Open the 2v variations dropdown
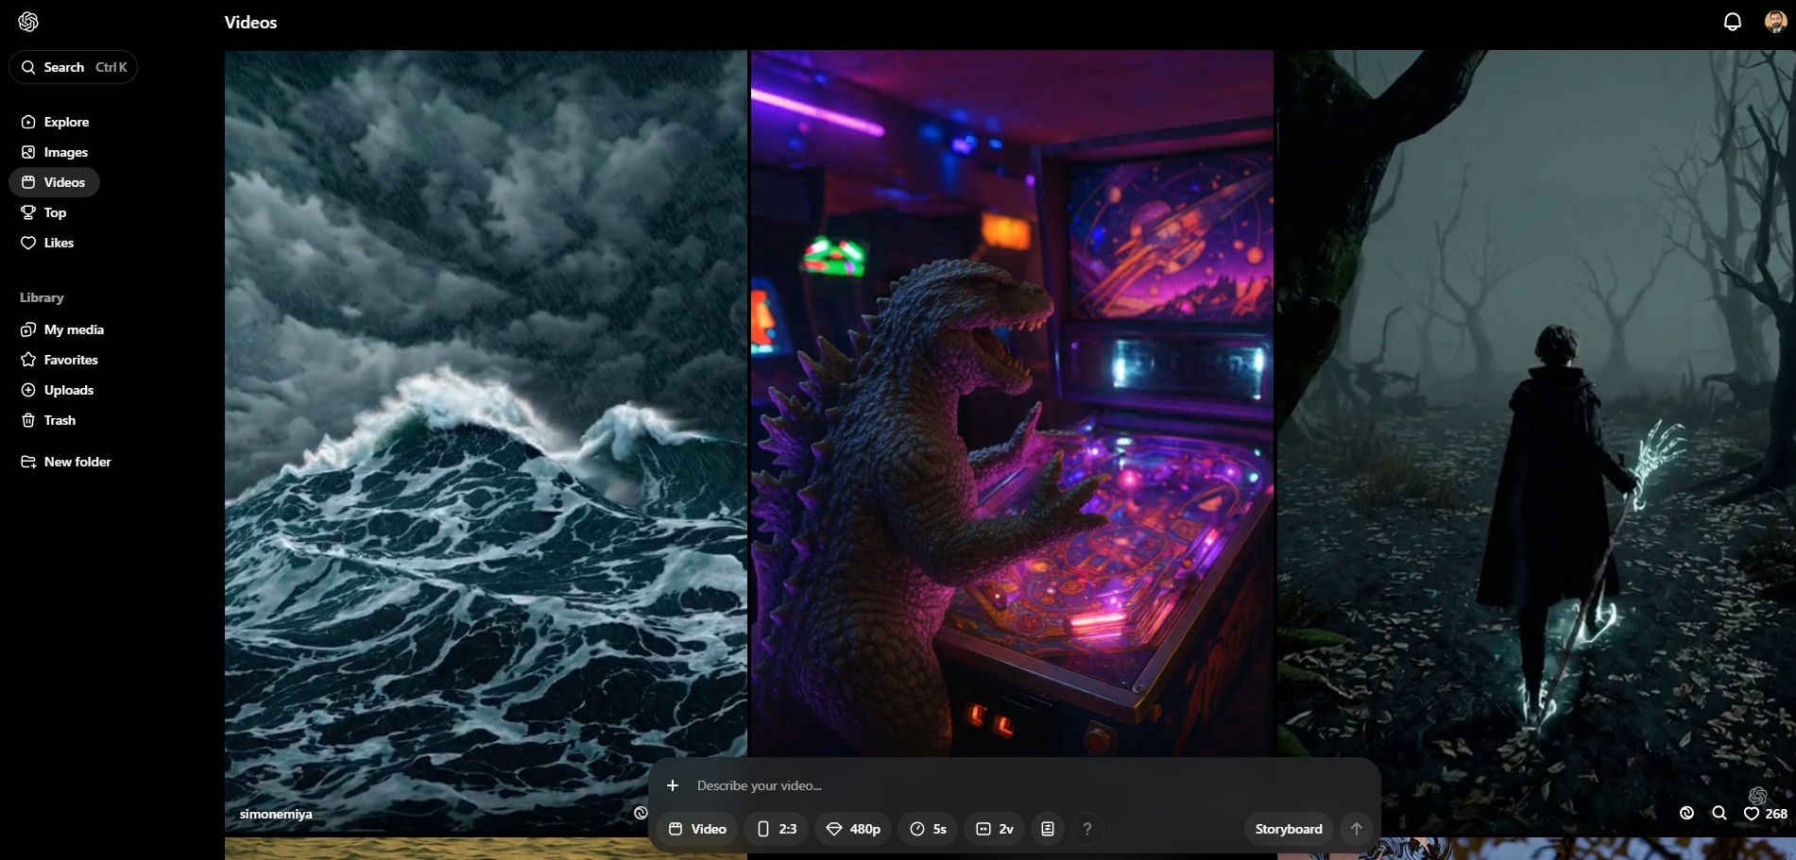 tap(994, 829)
